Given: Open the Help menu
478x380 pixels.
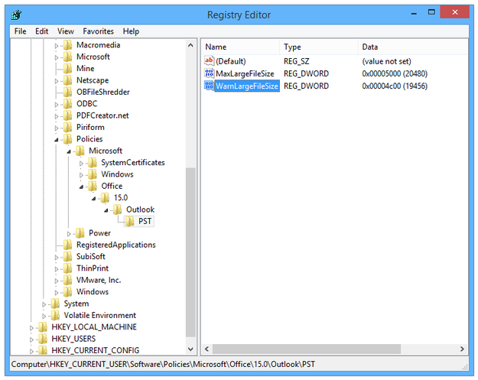Looking at the screenshot, I should tap(131, 31).
